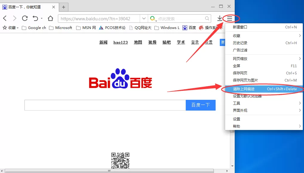Open the QQ网址大 bookmark
The width and height of the screenshot is (304, 173).
point(140,28)
